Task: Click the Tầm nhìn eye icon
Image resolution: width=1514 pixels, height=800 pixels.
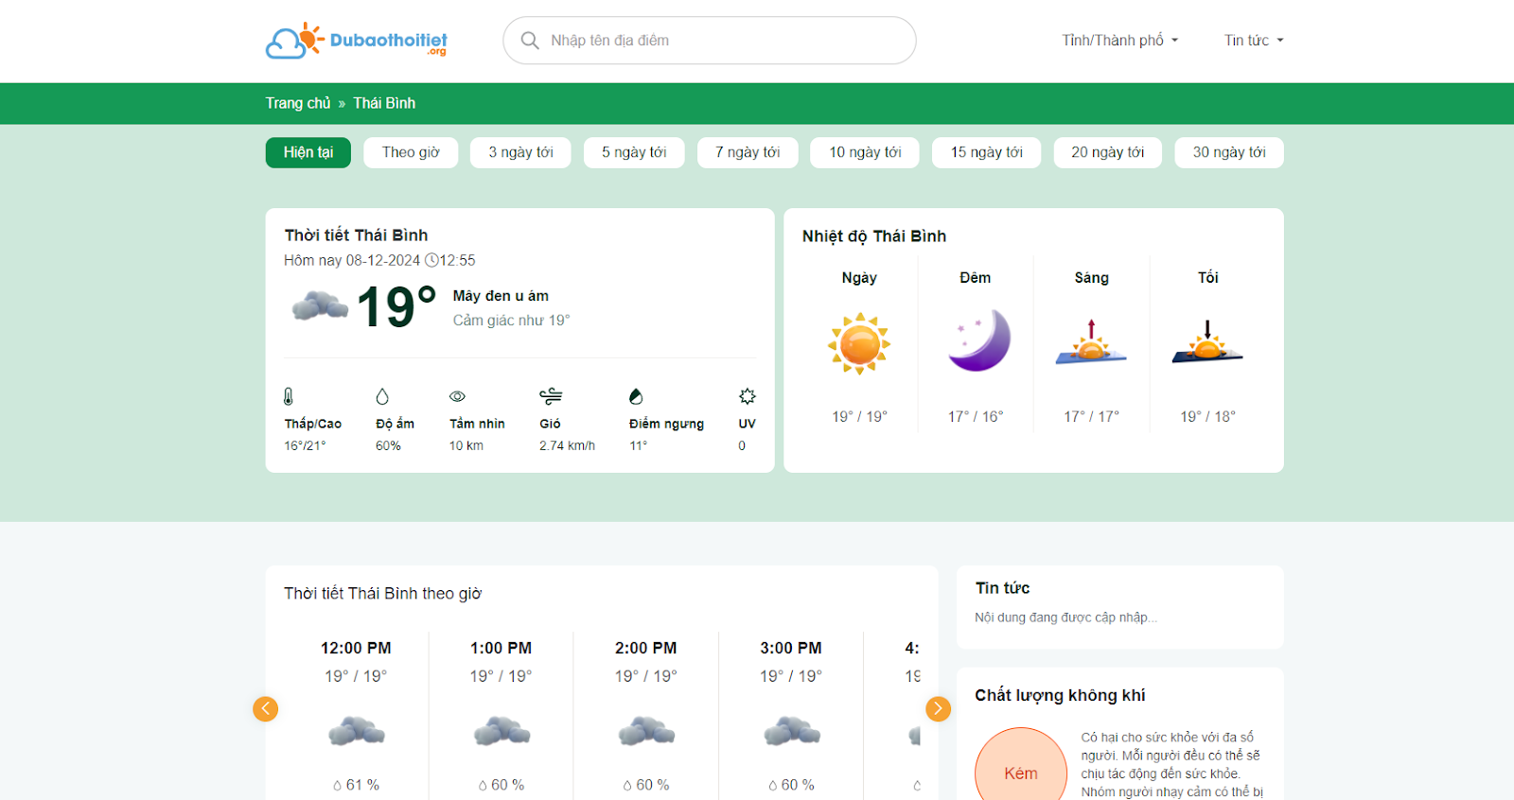Action: (x=457, y=396)
